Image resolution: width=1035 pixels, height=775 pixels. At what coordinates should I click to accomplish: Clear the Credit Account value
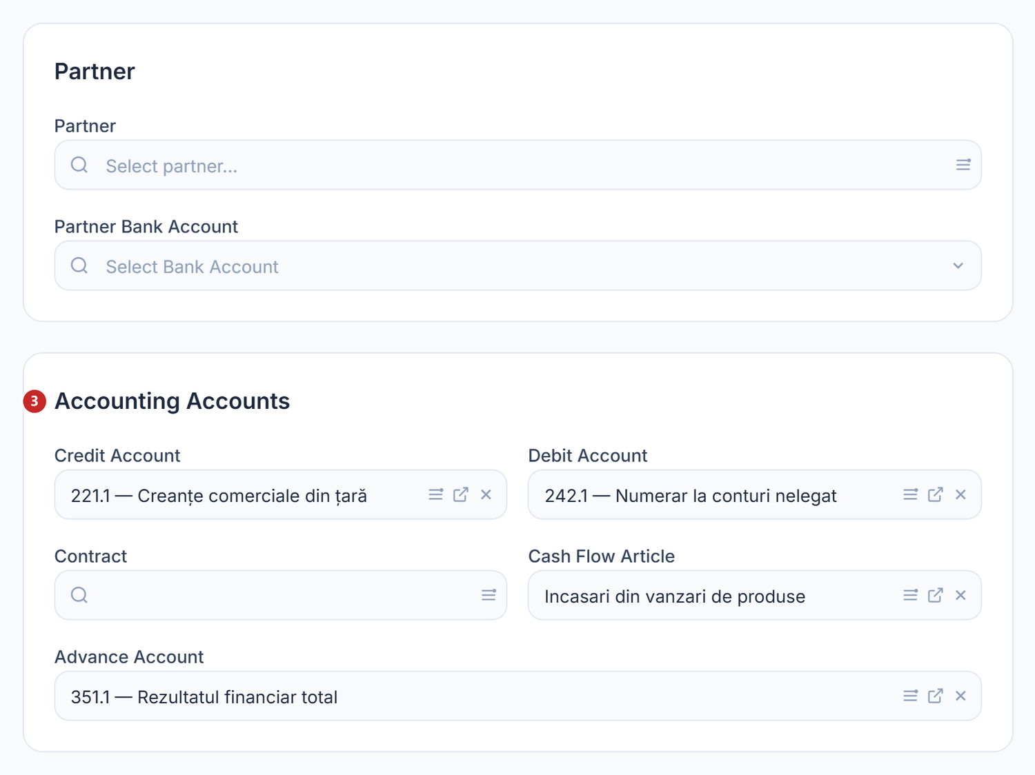(x=486, y=494)
